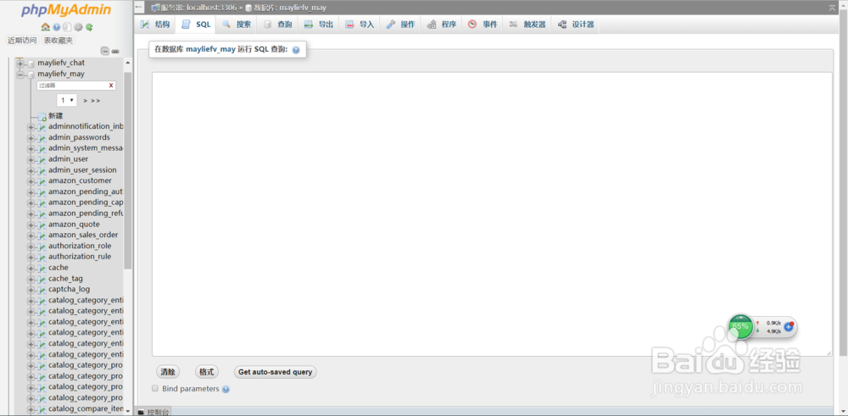Open the page number dropdown showing 1

pyautogui.click(x=67, y=101)
